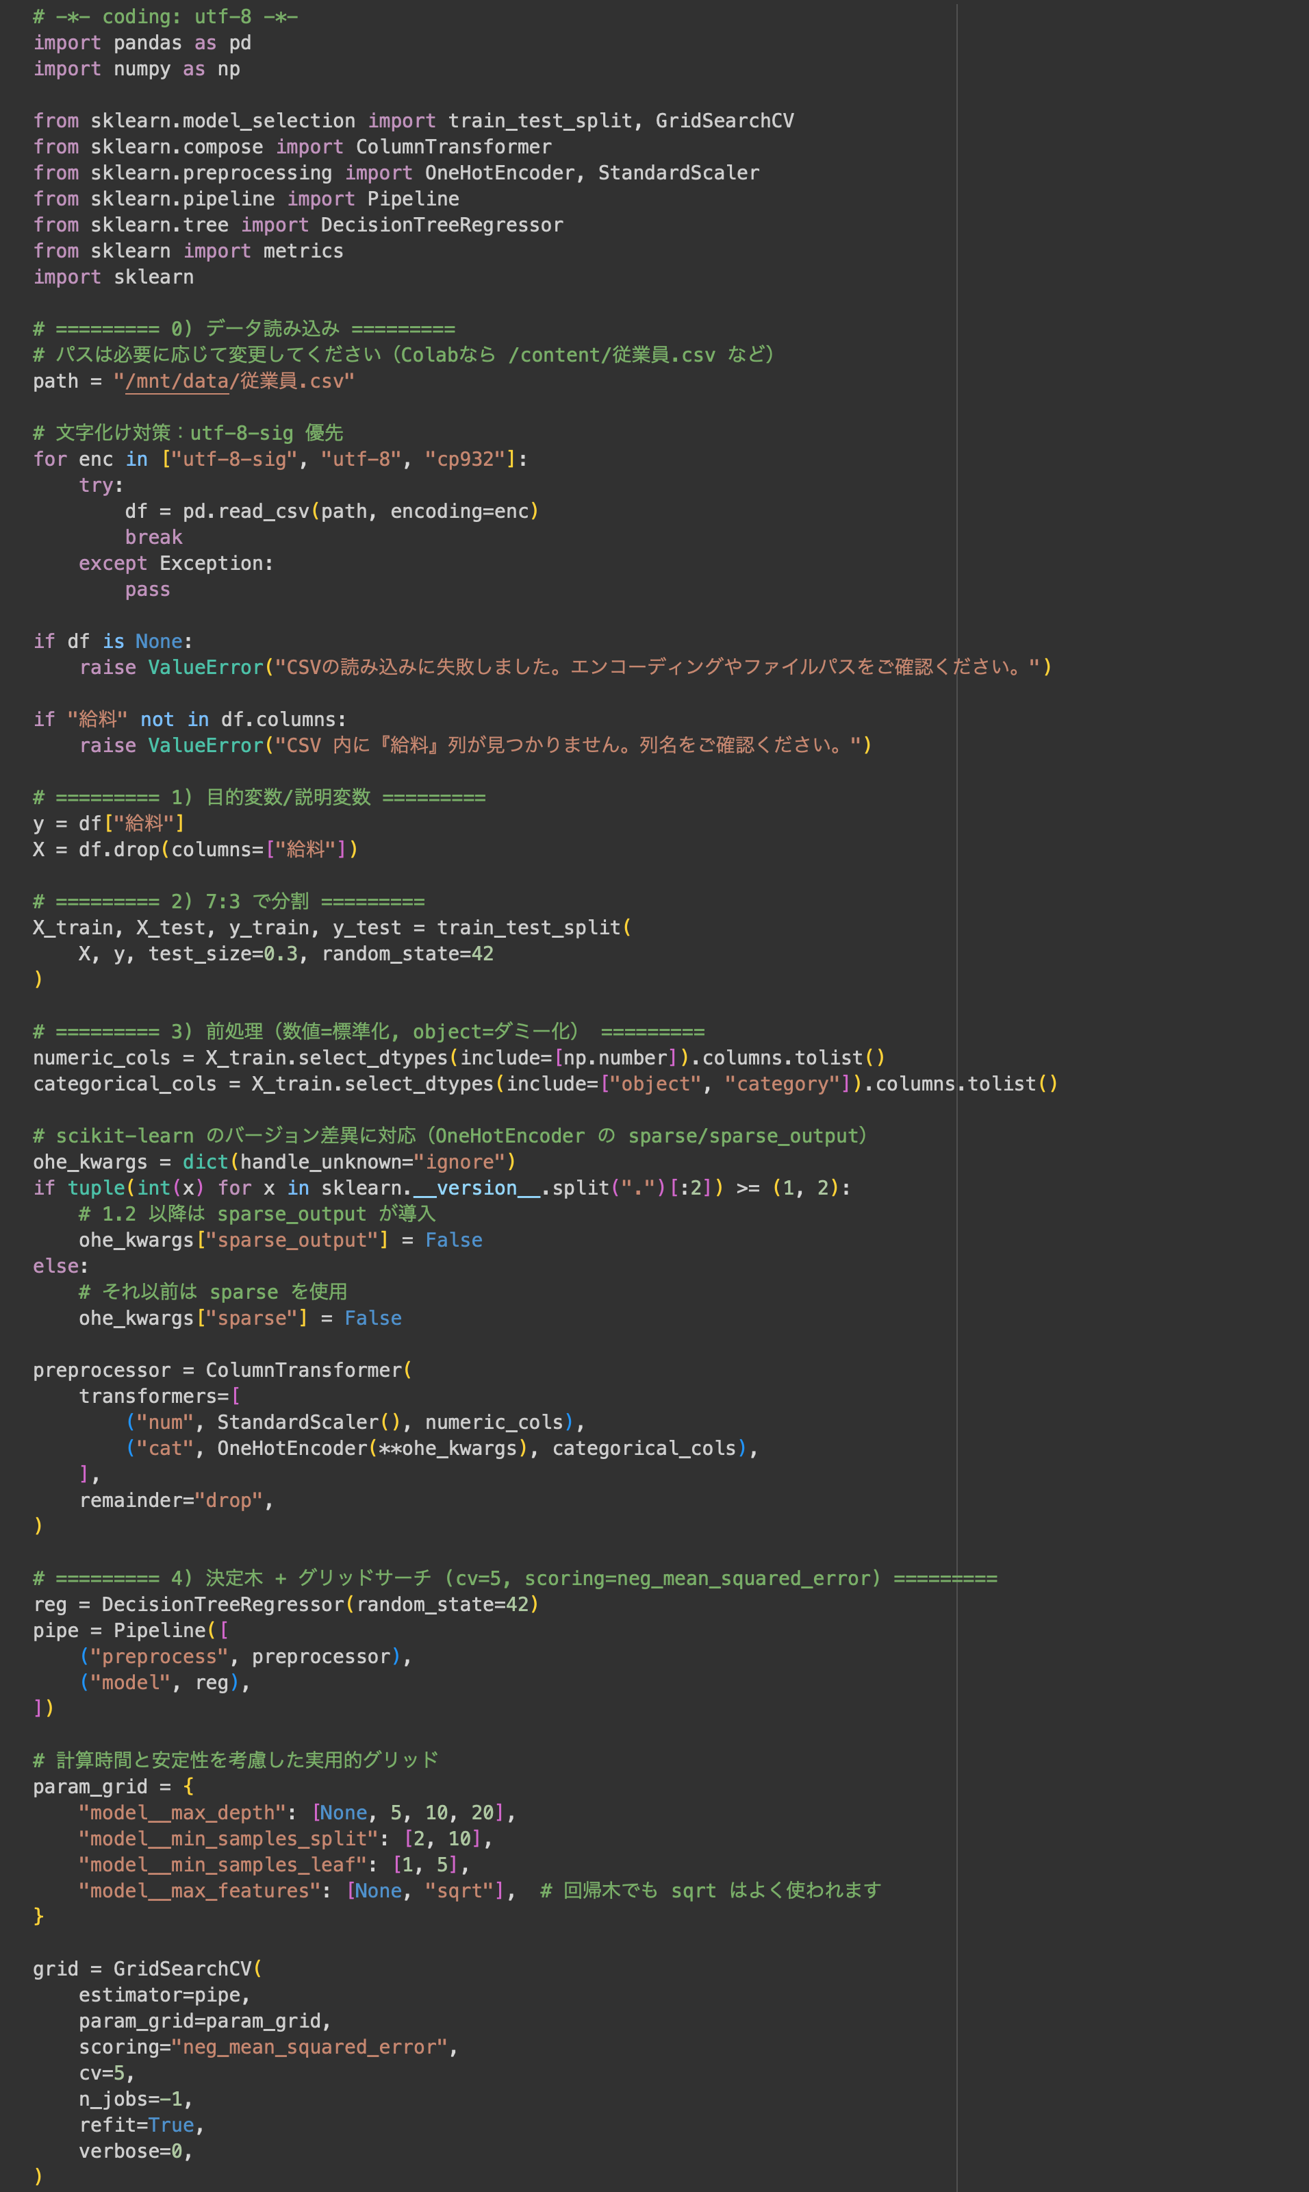1309x2192 pixels.
Task: Click the "4) 決定木 + グリッドサーチ" section comment
Action: (x=515, y=1579)
